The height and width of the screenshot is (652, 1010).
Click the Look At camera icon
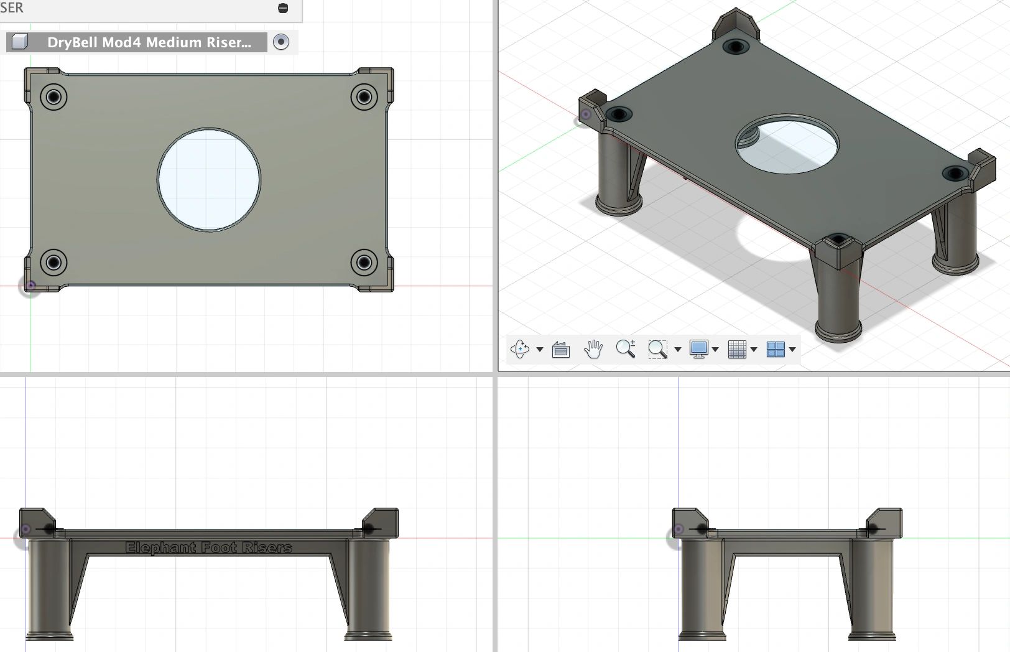point(561,350)
